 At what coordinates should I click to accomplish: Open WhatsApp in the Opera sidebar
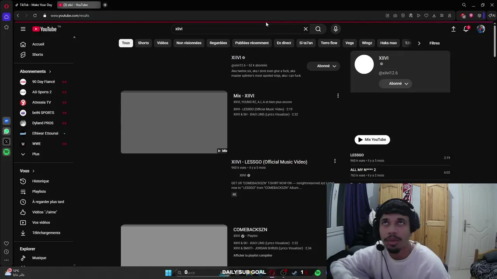(6, 131)
